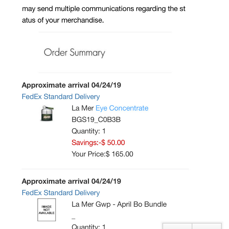The width and height of the screenshot is (229, 229).
Task: Click the 'may send multiple communications' sentence
Action: click(x=104, y=9)
